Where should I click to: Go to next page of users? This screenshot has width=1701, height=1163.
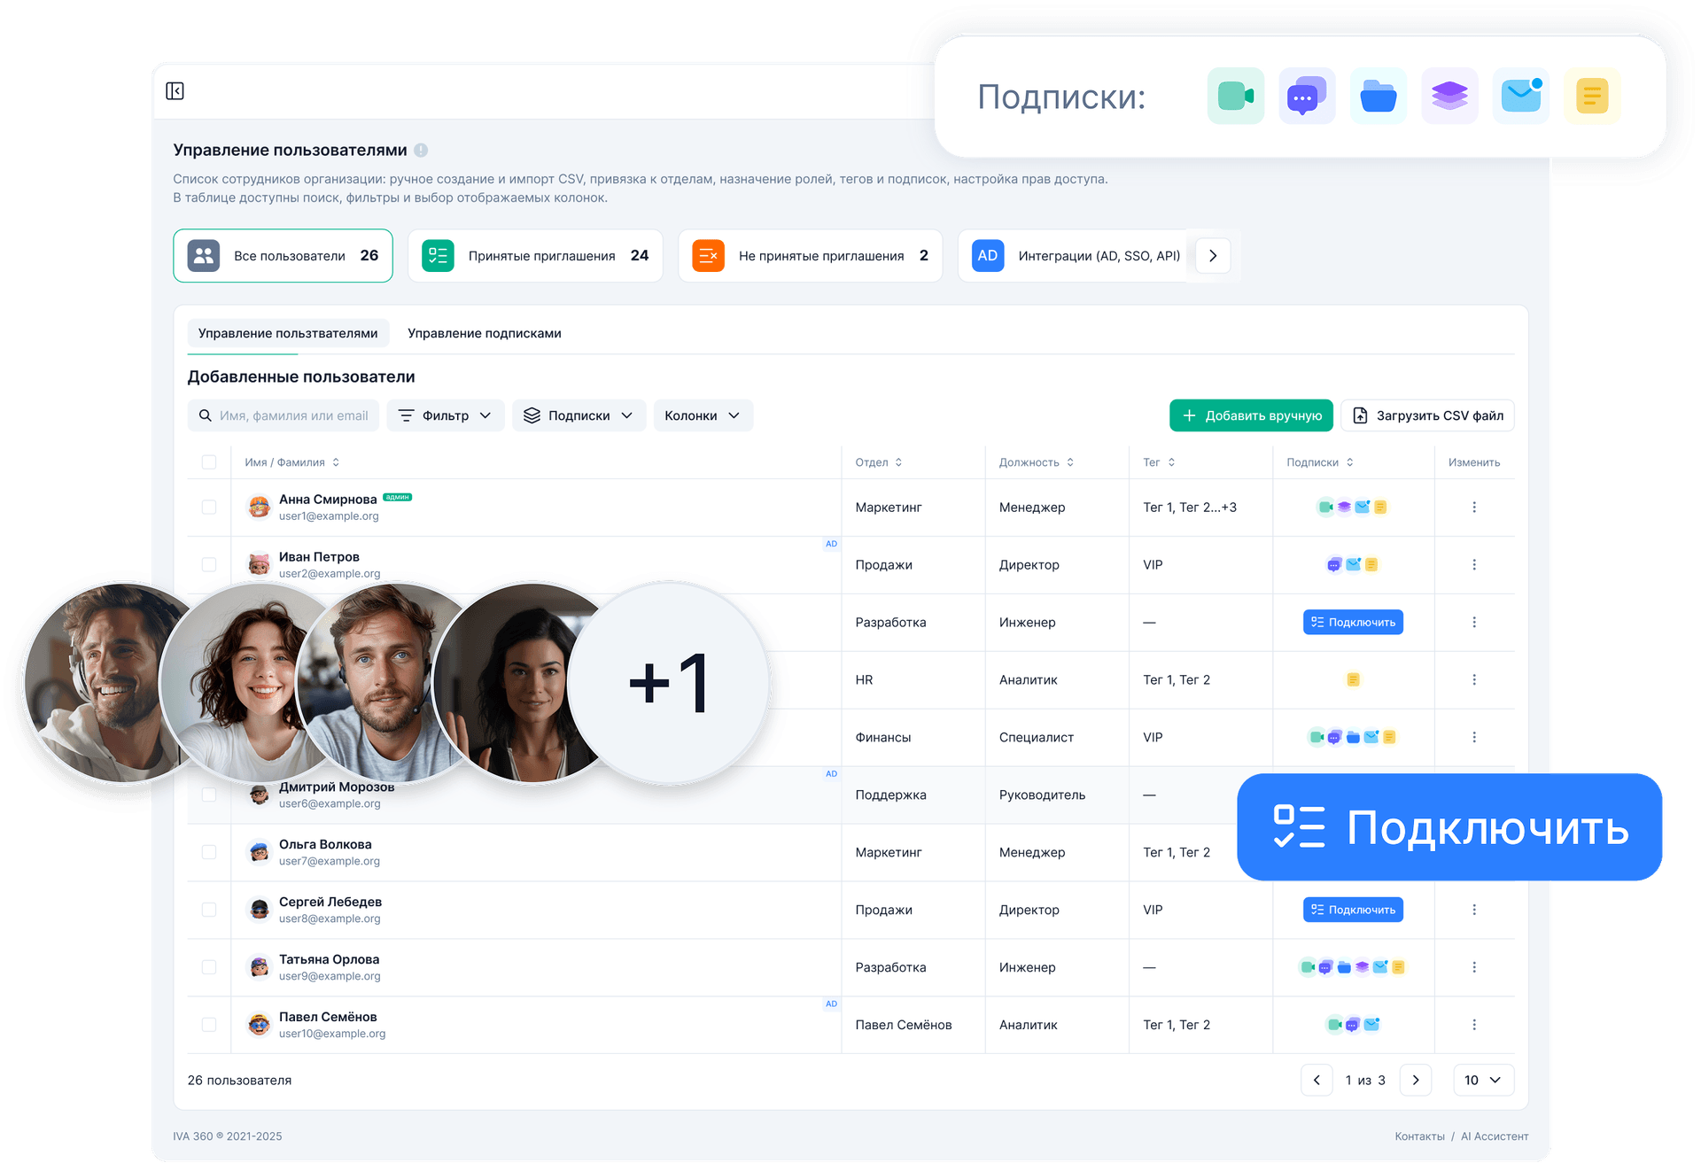pos(1416,1080)
